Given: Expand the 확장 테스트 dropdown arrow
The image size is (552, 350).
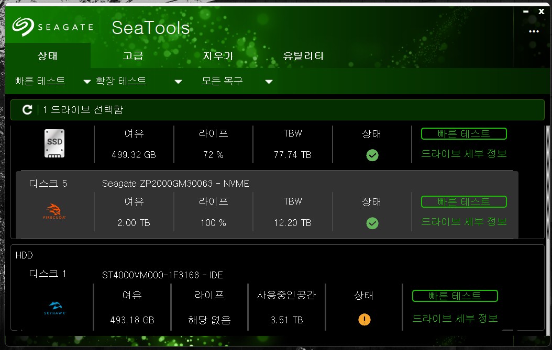Looking at the screenshot, I should pyautogui.click(x=179, y=82).
